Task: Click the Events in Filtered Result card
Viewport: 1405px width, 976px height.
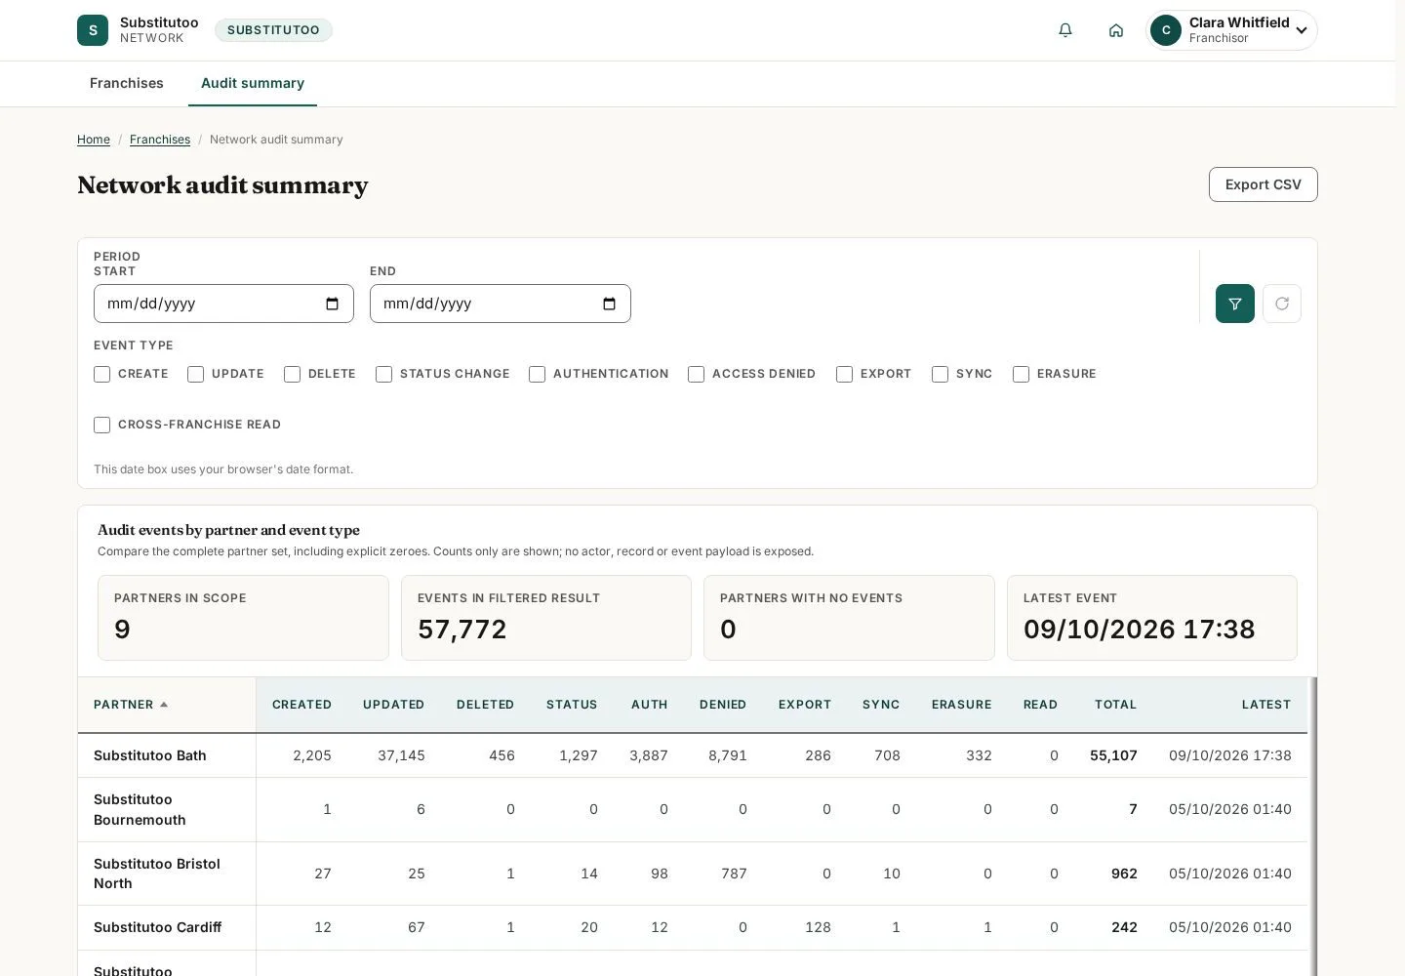Action: point(546,618)
